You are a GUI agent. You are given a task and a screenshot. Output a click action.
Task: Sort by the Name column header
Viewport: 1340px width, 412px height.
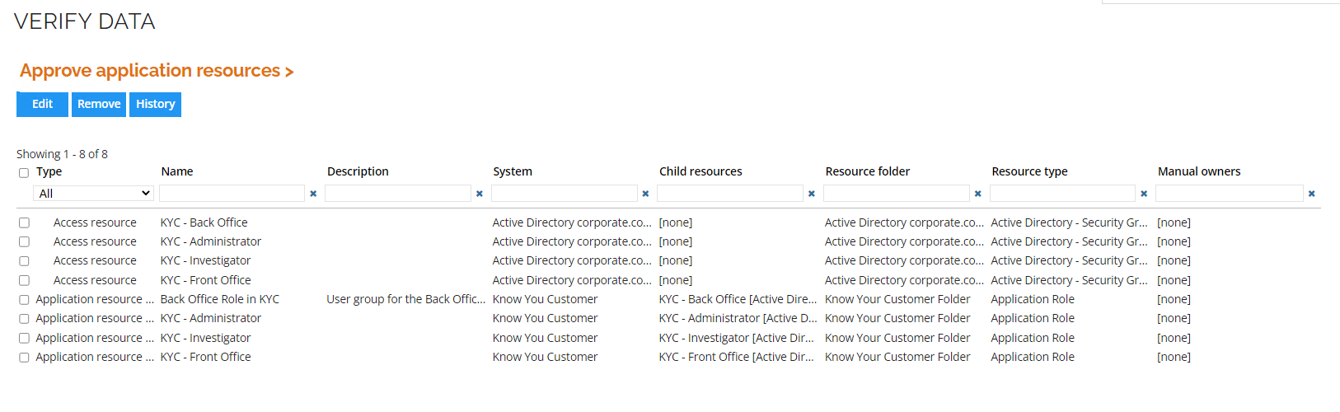(x=177, y=171)
